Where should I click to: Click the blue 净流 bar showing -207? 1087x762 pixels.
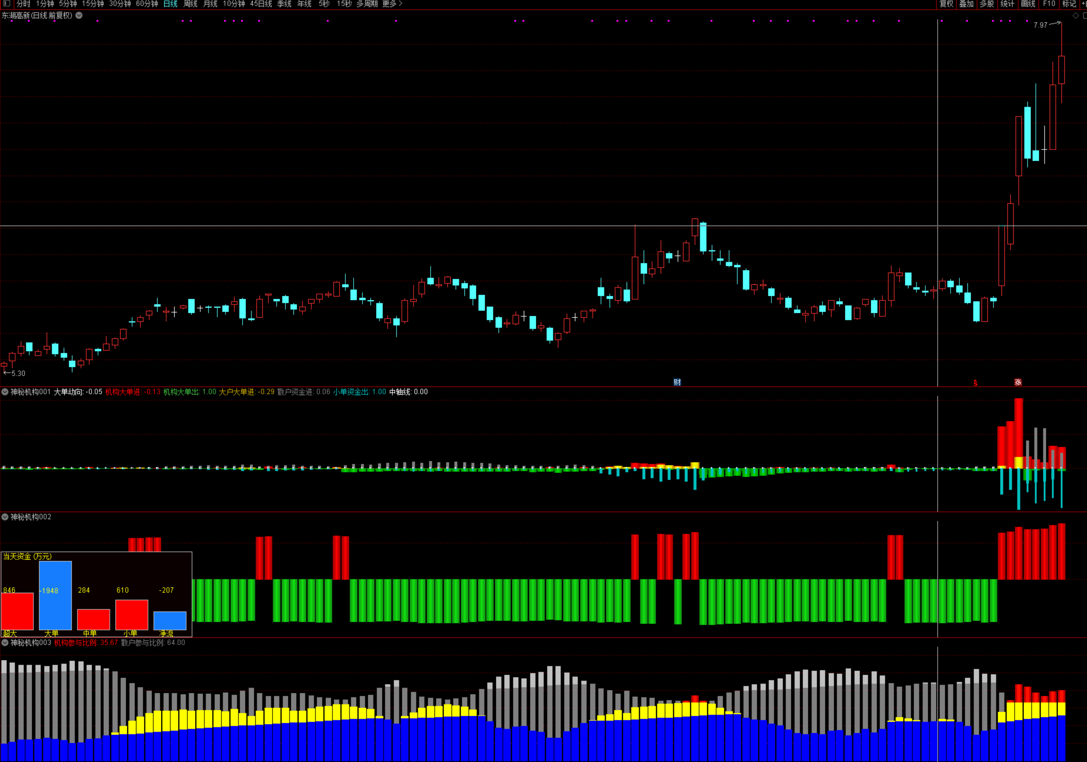coord(170,621)
